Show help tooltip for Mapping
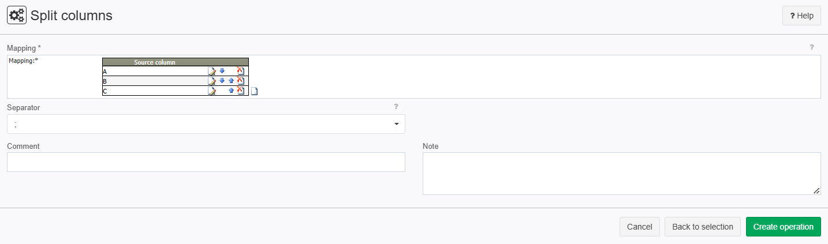 click(811, 47)
